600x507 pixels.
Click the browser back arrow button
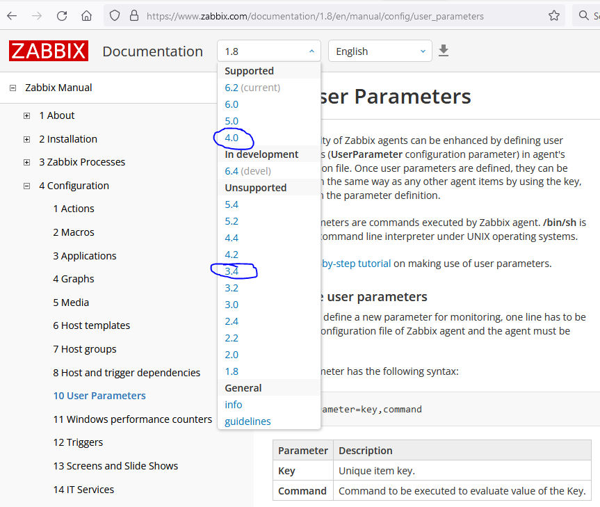13,15
